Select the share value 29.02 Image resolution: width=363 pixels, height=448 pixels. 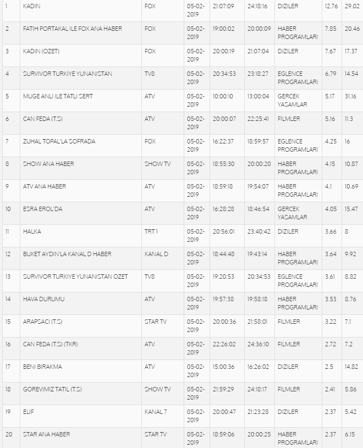point(352,6)
